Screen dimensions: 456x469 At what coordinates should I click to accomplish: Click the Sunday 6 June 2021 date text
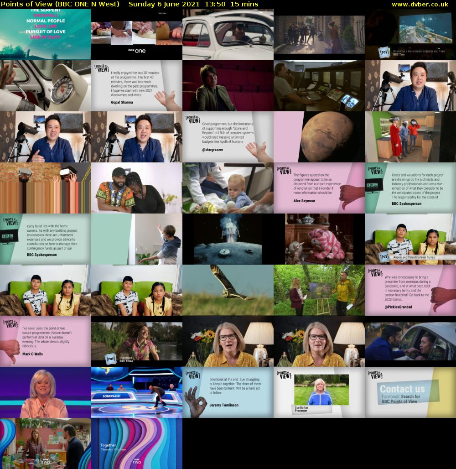coord(164,4)
